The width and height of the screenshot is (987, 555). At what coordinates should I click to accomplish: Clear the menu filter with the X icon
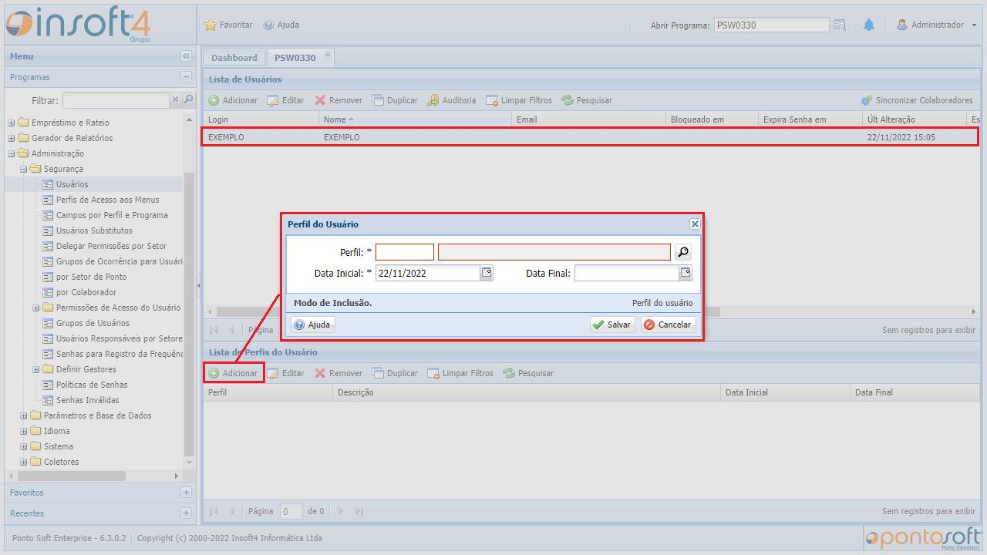tap(176, 99)
